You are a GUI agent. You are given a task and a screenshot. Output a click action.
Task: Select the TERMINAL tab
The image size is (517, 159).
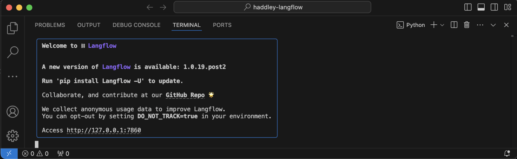click(x=187, y=25)
